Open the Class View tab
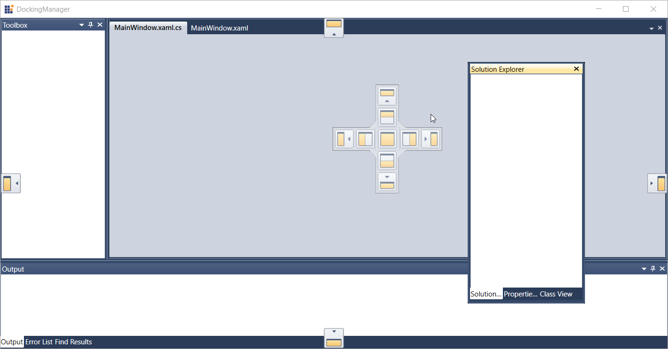The height and width of the screenshot is (349, 668). [556, 294]
